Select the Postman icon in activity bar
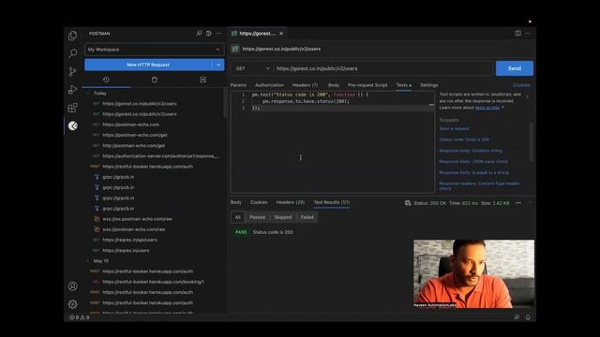600x337 pixels. pos(73,125)
